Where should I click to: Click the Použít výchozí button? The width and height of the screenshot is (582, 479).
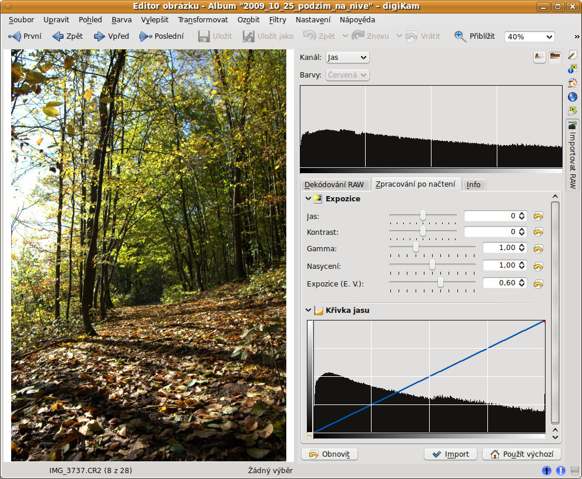[521, 454]
